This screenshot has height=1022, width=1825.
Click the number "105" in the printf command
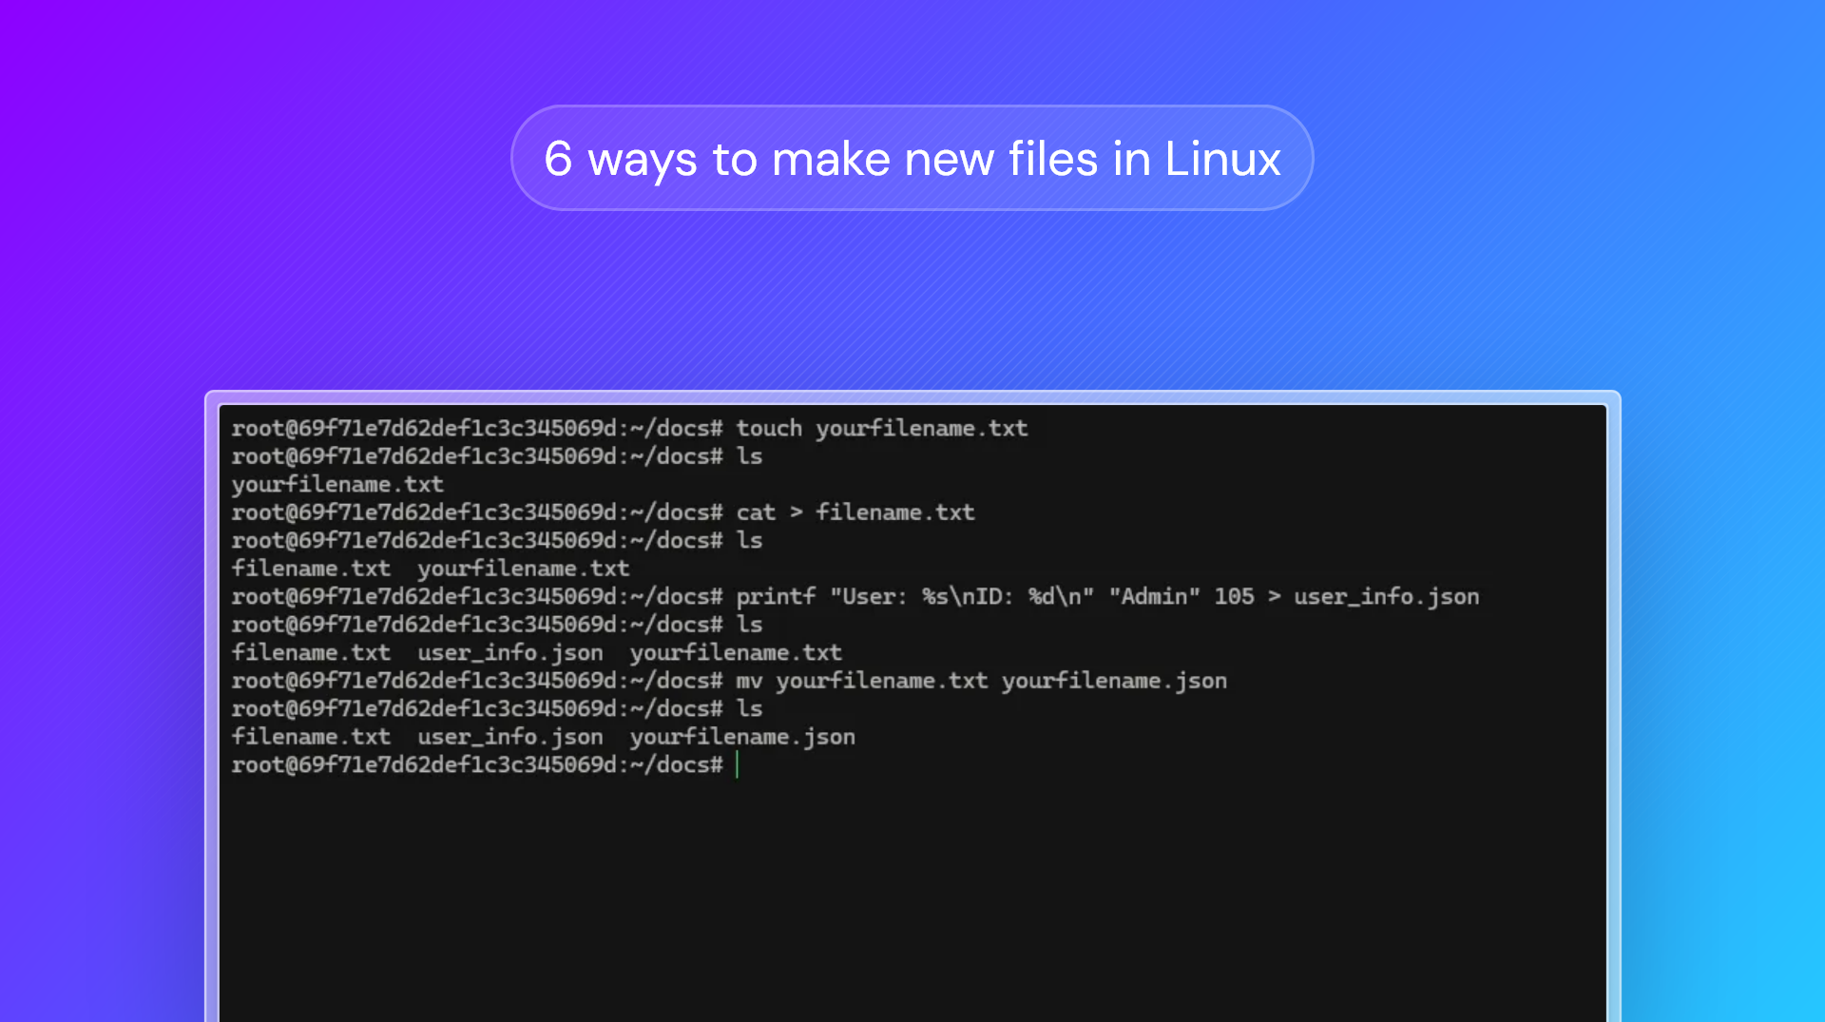coord(1234,597)
